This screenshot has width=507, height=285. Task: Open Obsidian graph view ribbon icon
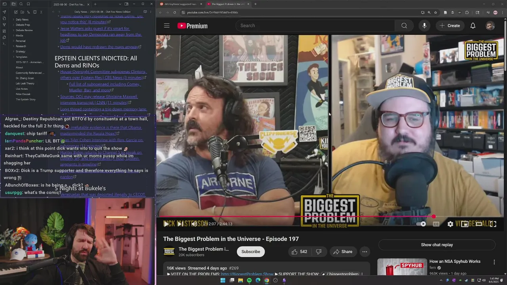click(x=4, y=25)
